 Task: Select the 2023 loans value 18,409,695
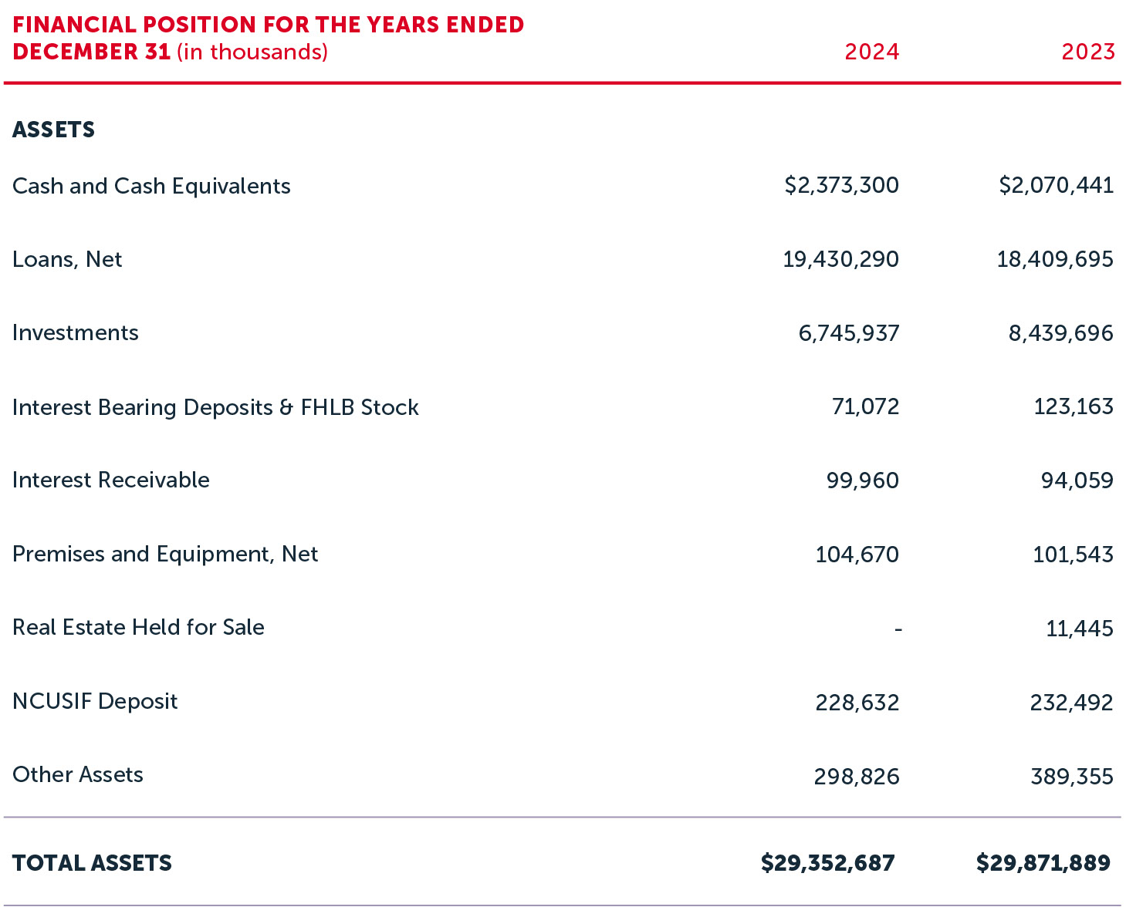1054,259
